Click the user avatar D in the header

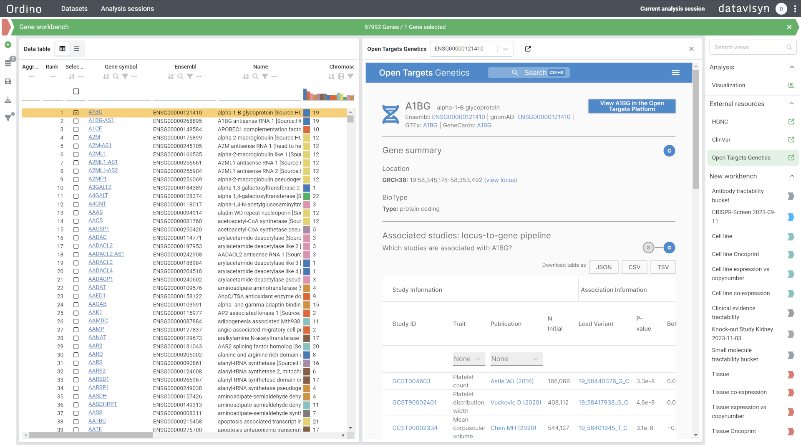pos(781,9)
